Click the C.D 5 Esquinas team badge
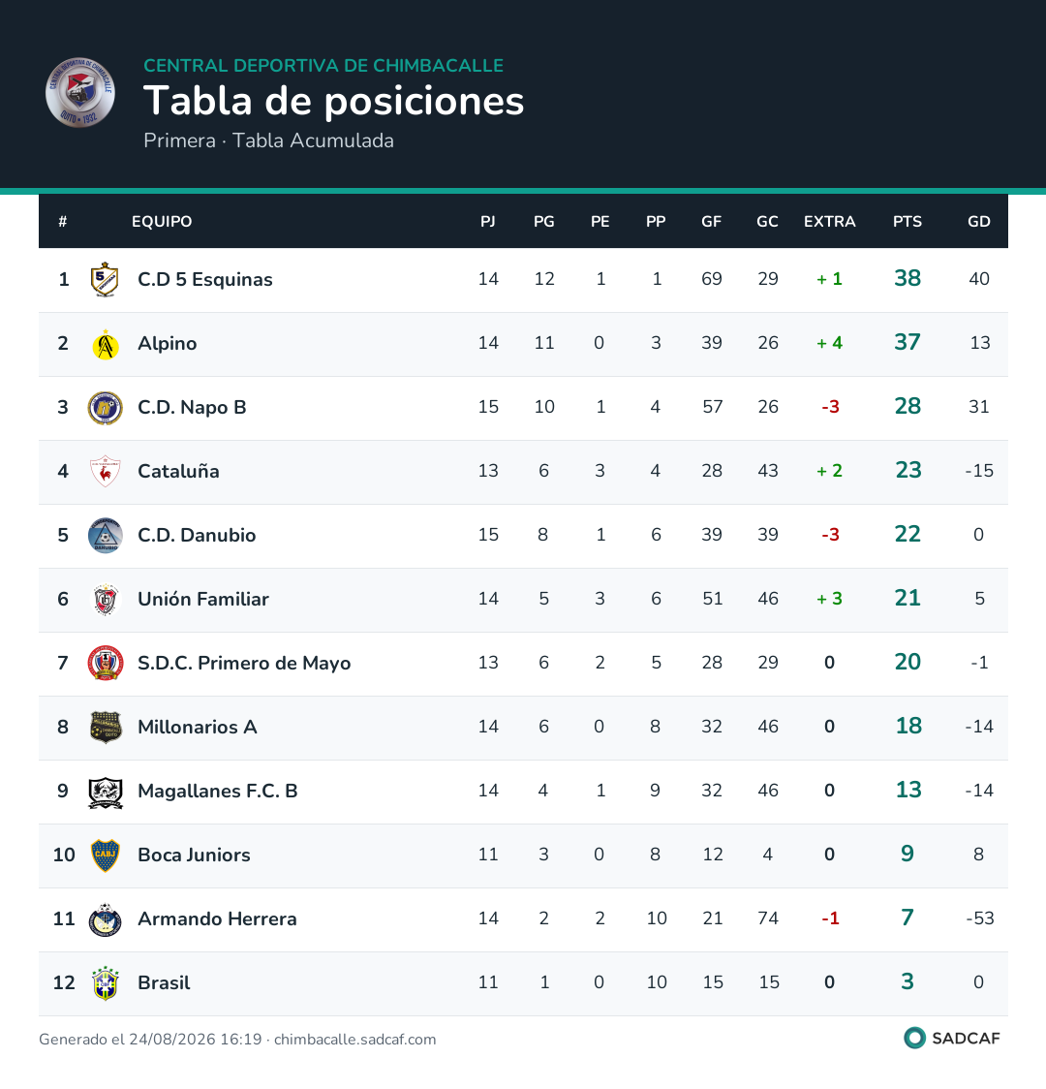Screen dimensions: 1046x1089 (105, 279)
